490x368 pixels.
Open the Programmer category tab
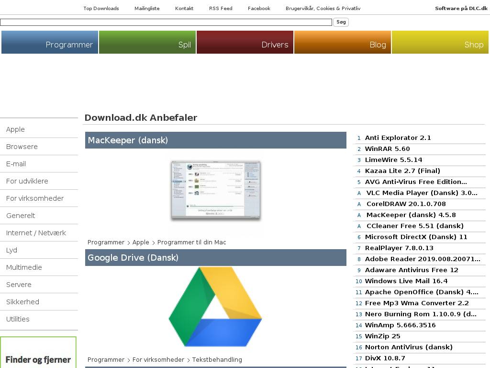pyautogui.click(x=50, y=43)
